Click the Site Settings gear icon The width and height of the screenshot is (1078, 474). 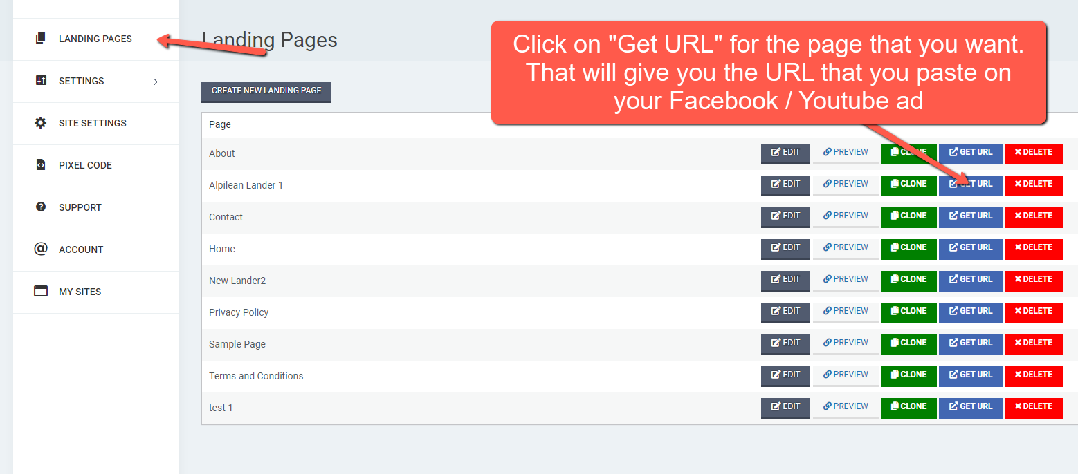41,123
